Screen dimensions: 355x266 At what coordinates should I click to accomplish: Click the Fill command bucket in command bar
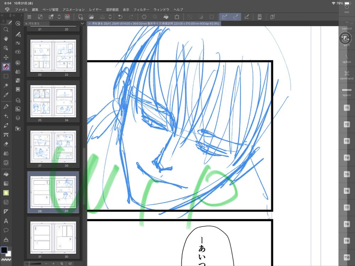click(x=166, y=17)
